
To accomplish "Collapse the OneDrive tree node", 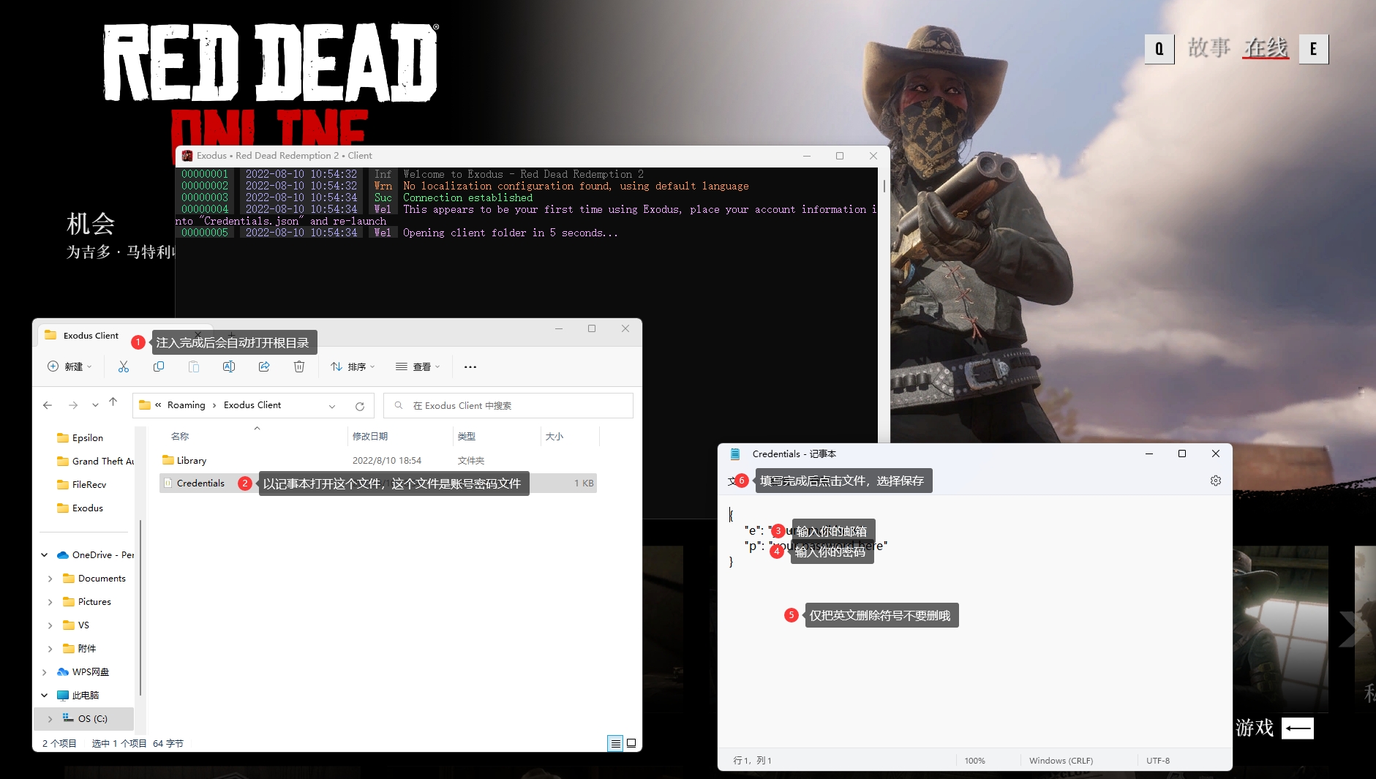I will click(45, 555).
